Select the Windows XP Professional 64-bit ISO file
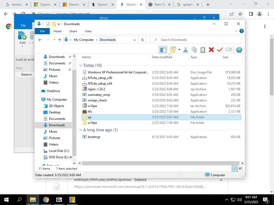274x205 pixels. coord(161,72)
